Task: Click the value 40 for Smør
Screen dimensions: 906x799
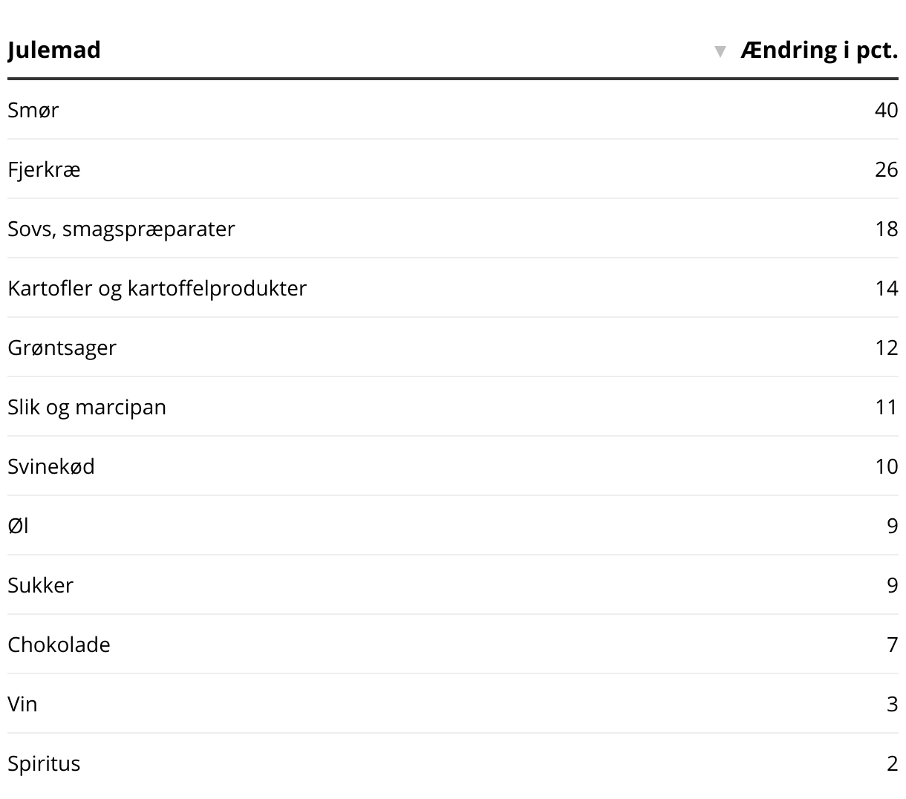Action: pyautogui.click(x=886, y=110)
